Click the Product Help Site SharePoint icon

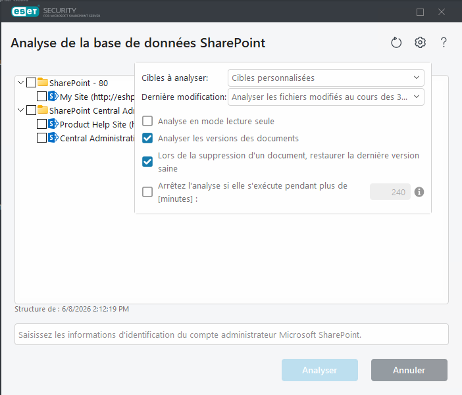click(53, 124)
